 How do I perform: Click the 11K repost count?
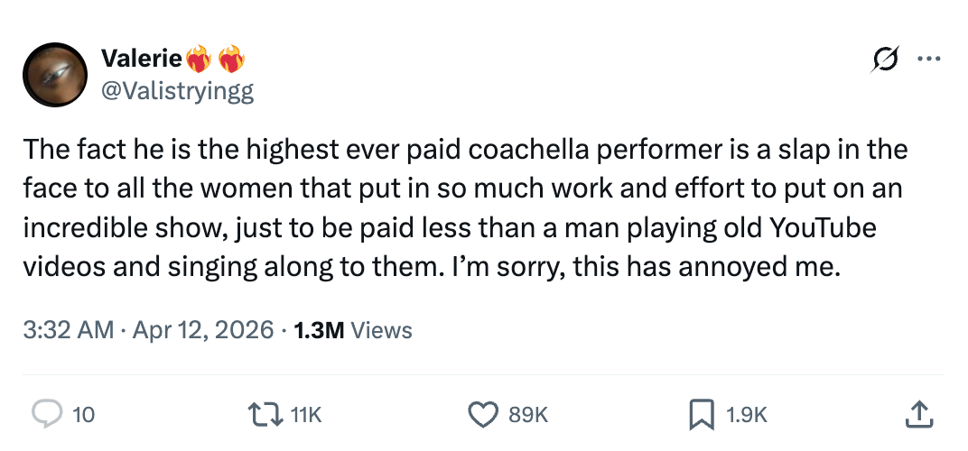[x=307, y=415]
